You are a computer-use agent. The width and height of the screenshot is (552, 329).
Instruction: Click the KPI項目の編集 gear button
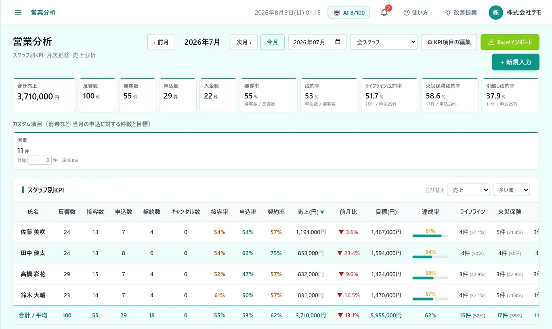pyautogui.click(x=449, y=42)
